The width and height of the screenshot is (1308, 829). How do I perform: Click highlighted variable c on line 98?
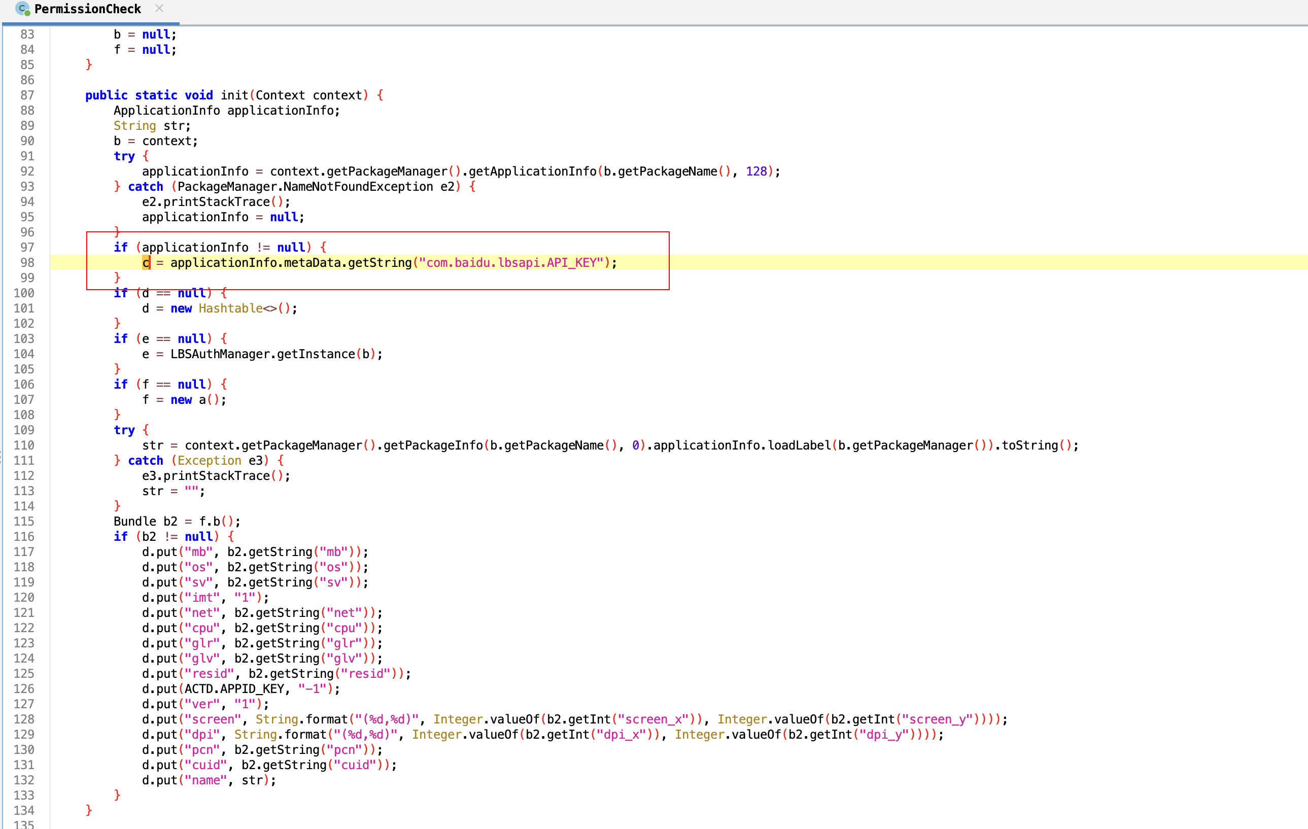[146, 262]
